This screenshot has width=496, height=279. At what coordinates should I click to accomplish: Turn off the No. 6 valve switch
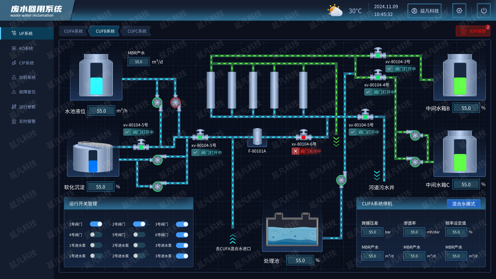click(x=182, y=235)
